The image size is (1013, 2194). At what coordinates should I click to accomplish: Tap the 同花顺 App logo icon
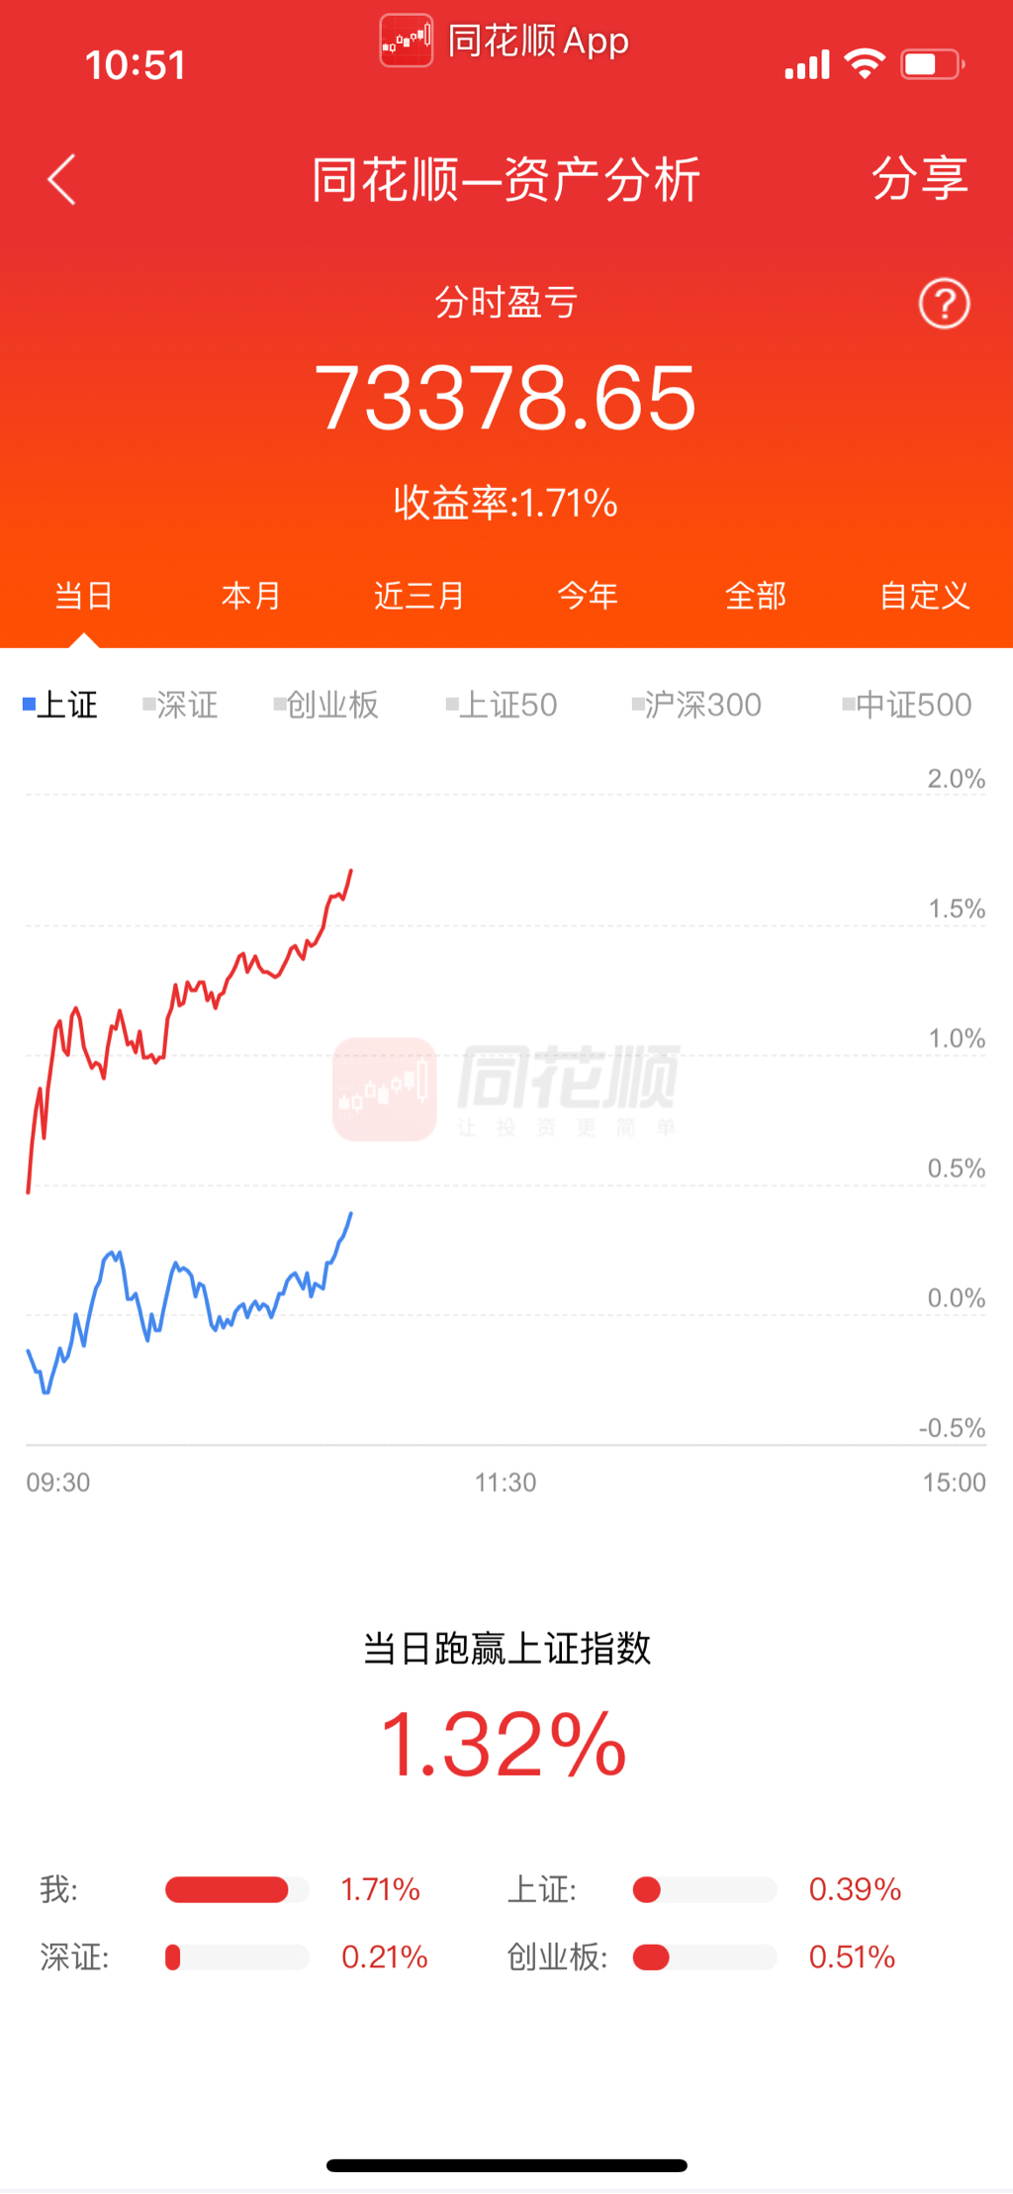click(x=407, y=41)
